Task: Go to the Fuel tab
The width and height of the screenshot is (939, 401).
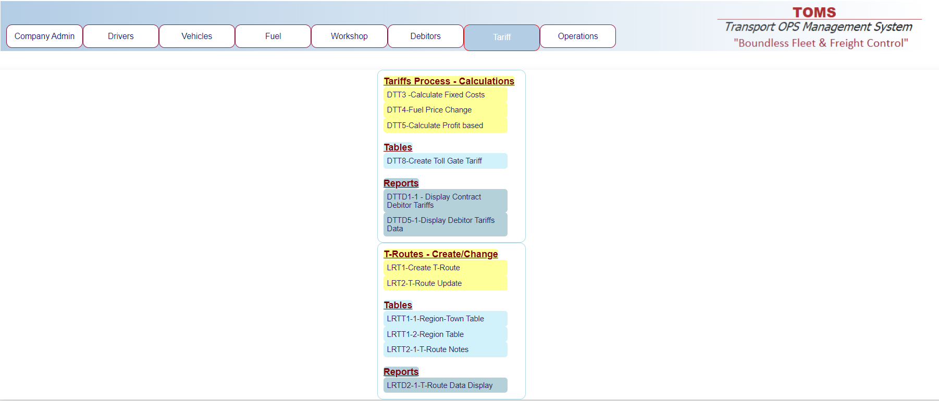Action: [273, 36]
